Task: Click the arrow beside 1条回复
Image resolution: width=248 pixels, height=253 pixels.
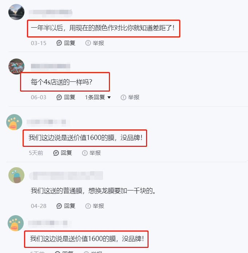Action: click(x=109, y=97)
